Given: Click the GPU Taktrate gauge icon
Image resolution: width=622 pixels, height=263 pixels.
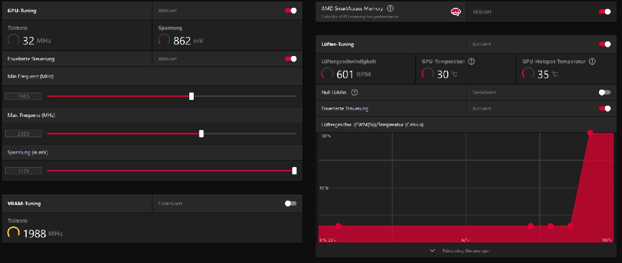Looking at the screenshot, I should (14, 40).
